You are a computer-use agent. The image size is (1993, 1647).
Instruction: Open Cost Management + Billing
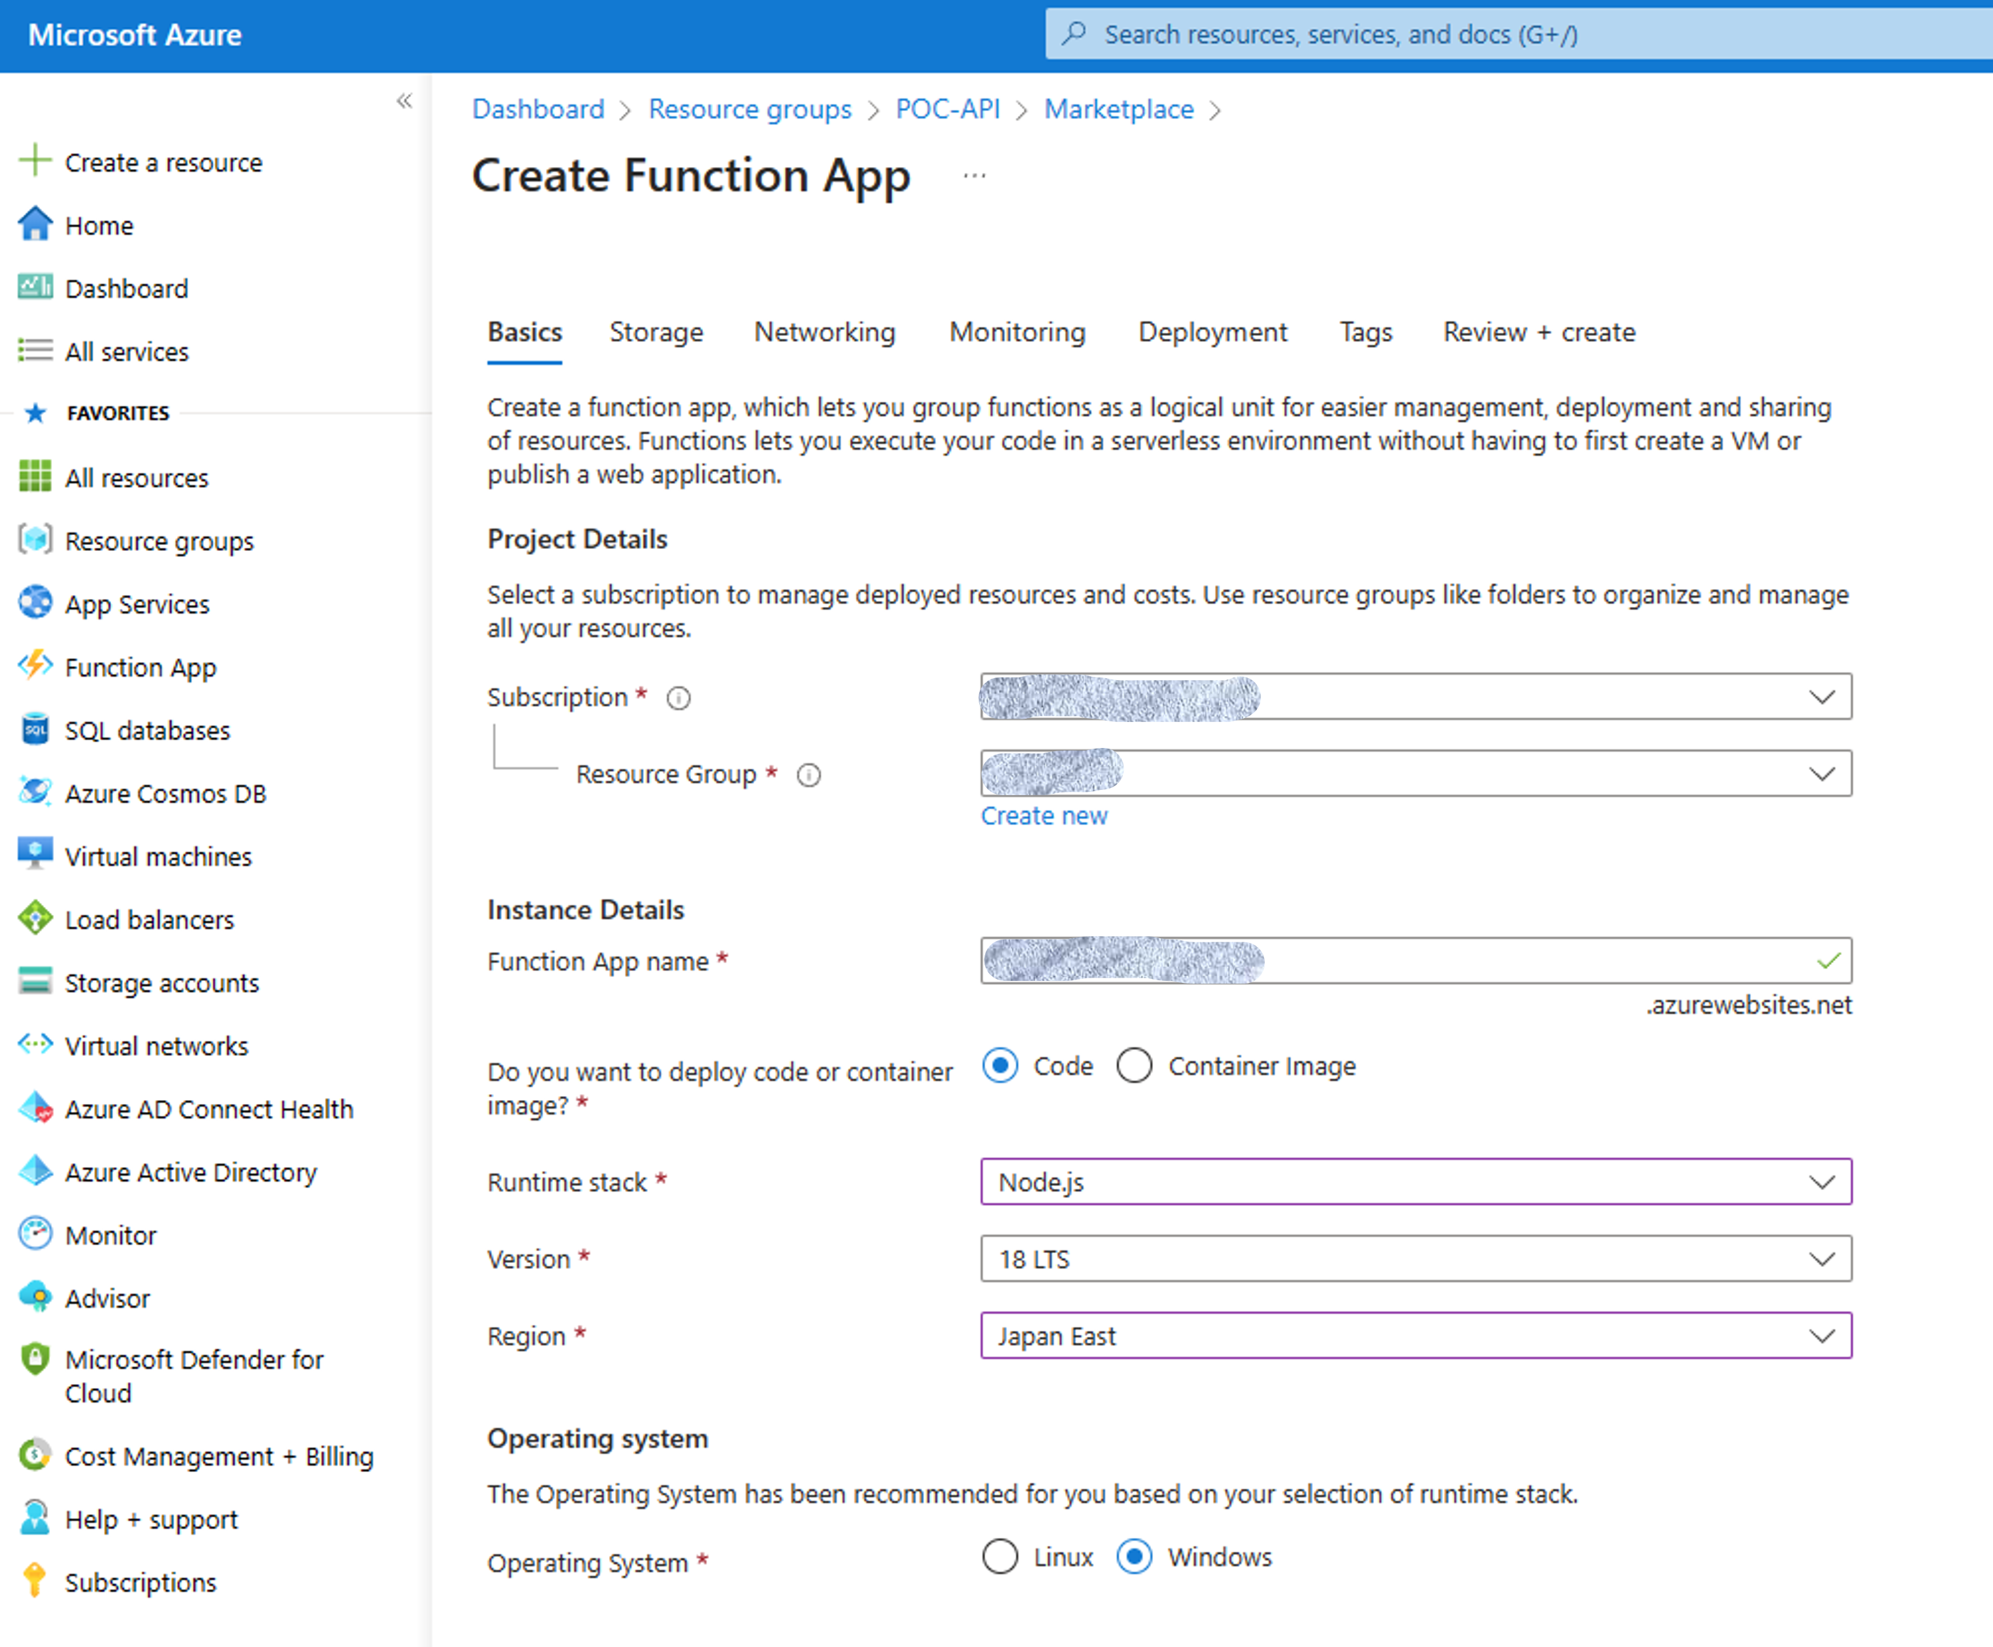pos(218,1455)
